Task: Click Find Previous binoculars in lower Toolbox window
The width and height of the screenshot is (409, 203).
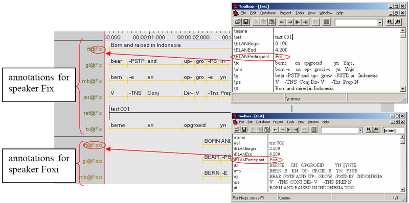Action: coord(376,130)
